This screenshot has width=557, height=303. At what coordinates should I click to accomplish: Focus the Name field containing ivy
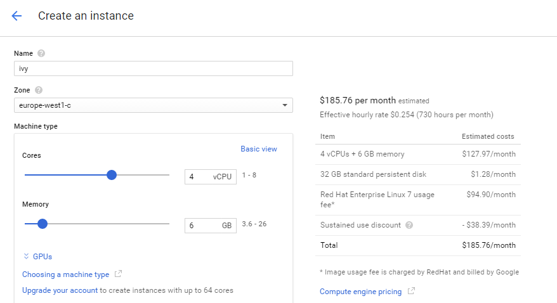(x=152, y=68)
